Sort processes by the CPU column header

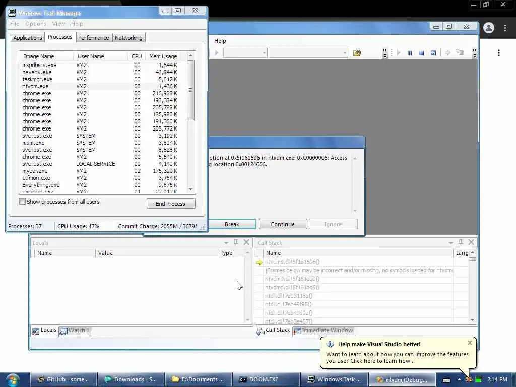tap(136, 56)
